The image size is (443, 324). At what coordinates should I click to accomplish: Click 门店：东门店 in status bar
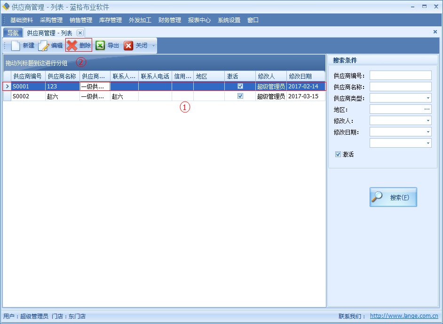coord(69,316)
